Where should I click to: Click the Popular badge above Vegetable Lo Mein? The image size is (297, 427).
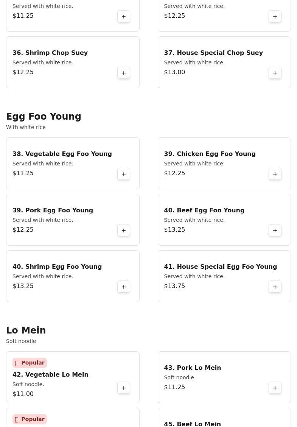pos(30,363)
